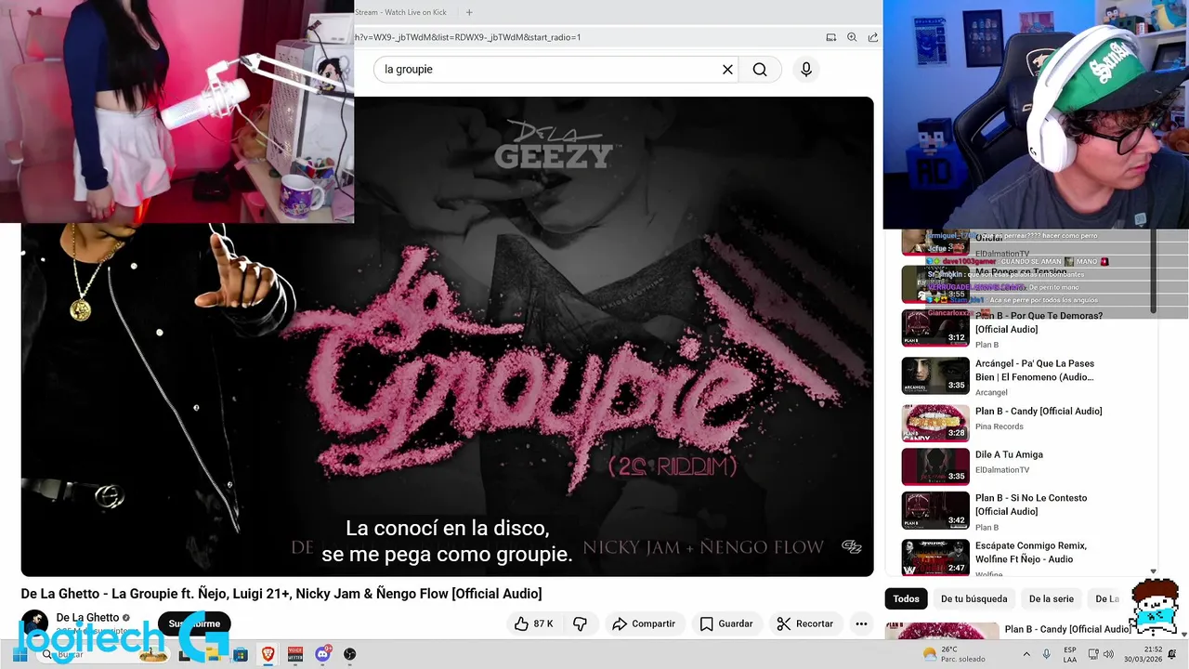
Task: Dislike the La Groupie video
Action: click(580, 623)
